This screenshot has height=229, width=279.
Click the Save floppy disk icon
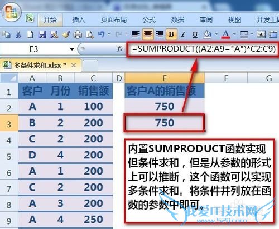42,34
